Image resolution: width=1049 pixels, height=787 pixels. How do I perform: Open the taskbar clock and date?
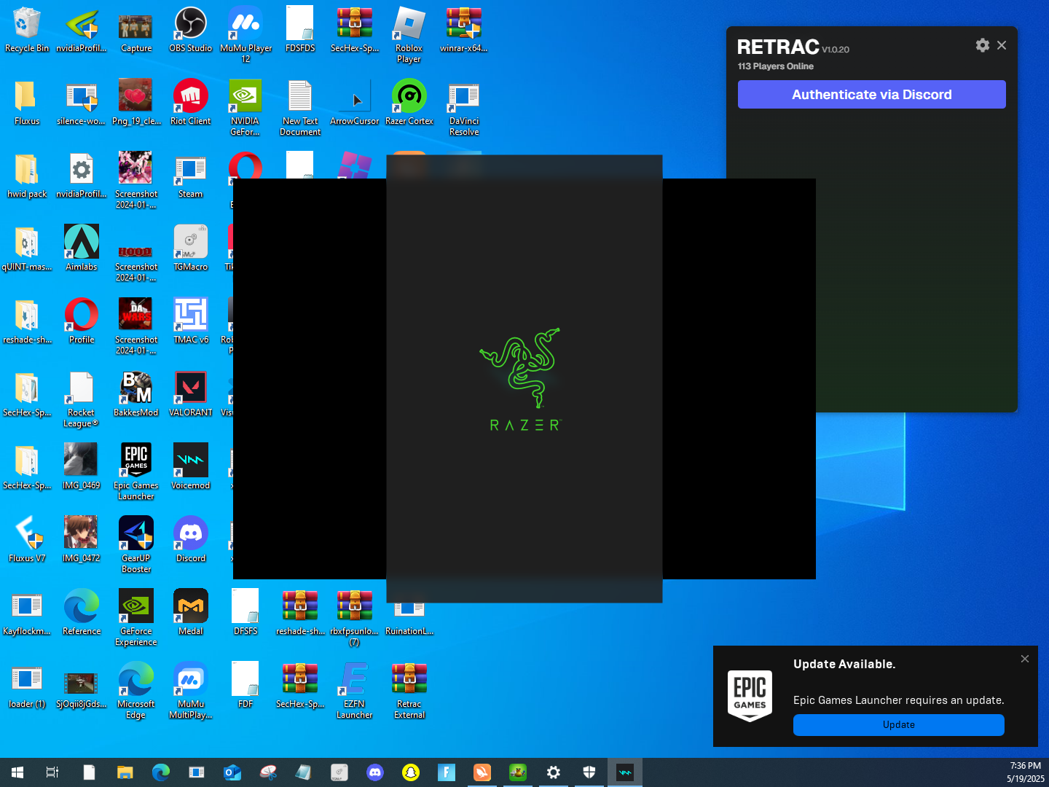[1025, 772]
